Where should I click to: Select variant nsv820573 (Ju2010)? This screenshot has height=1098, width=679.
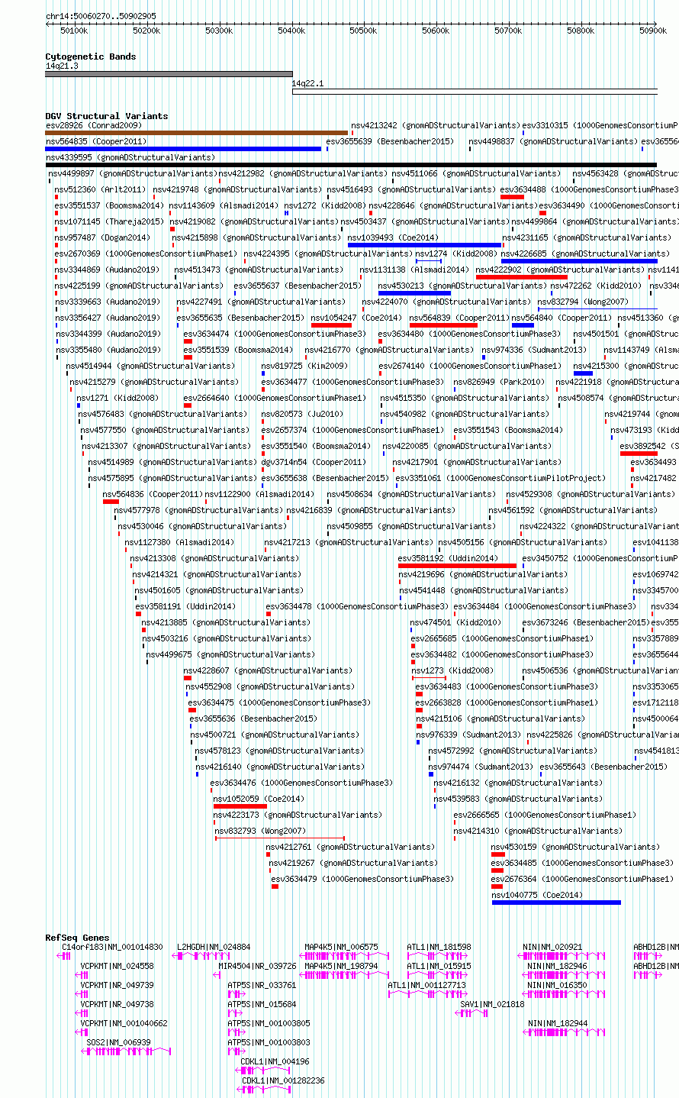click(x=302, y=414)
